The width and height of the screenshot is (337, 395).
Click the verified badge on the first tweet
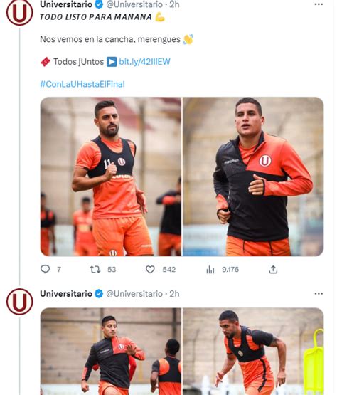pyautogui.click(x=99, y=4)
